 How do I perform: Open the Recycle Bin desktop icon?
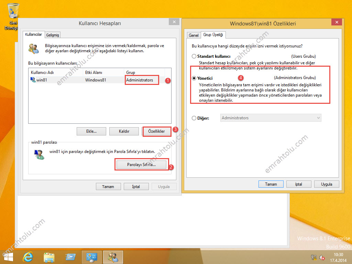click(13, 17)
